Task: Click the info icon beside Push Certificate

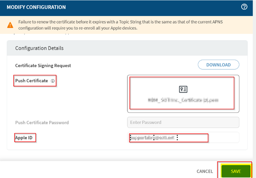Action: [x=53, y=81]
